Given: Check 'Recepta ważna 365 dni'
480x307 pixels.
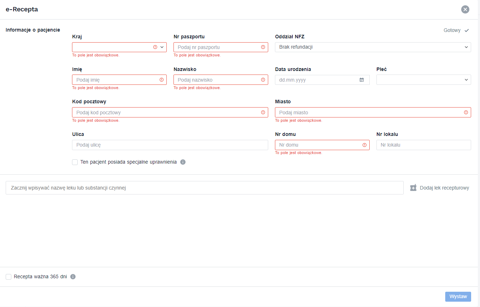Looking at the screenshot, I should 8,276.
